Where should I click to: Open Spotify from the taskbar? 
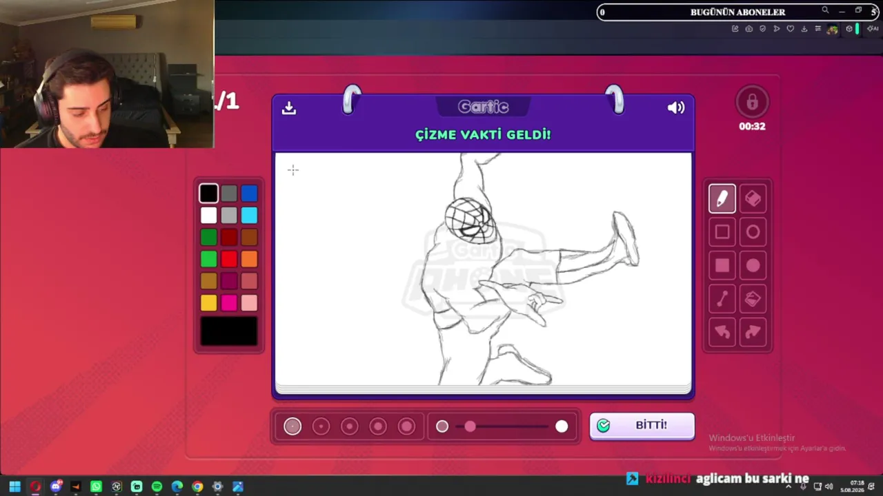pos(157,487)
